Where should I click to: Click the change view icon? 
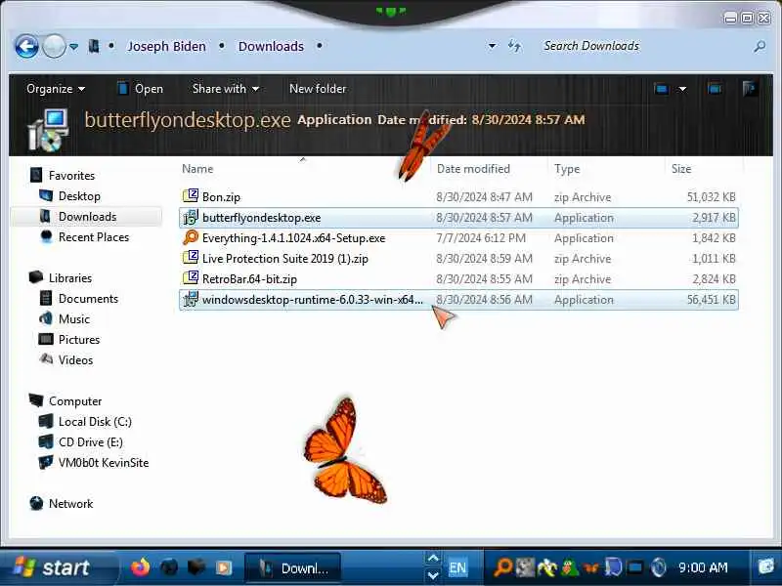tap(662, 89)
